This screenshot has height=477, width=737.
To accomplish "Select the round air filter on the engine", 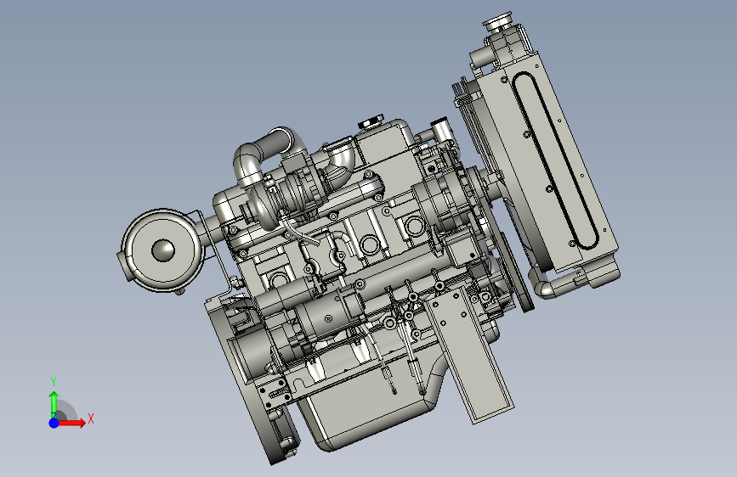I will [162, 250].
